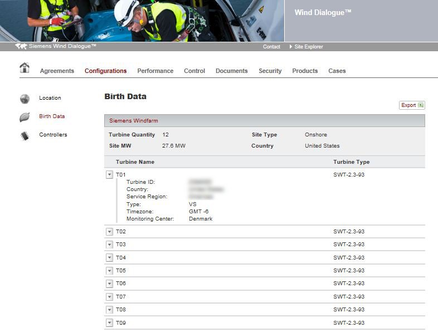Click the T09 turbine name
This screenshot has height=332, width=438.
121,323
